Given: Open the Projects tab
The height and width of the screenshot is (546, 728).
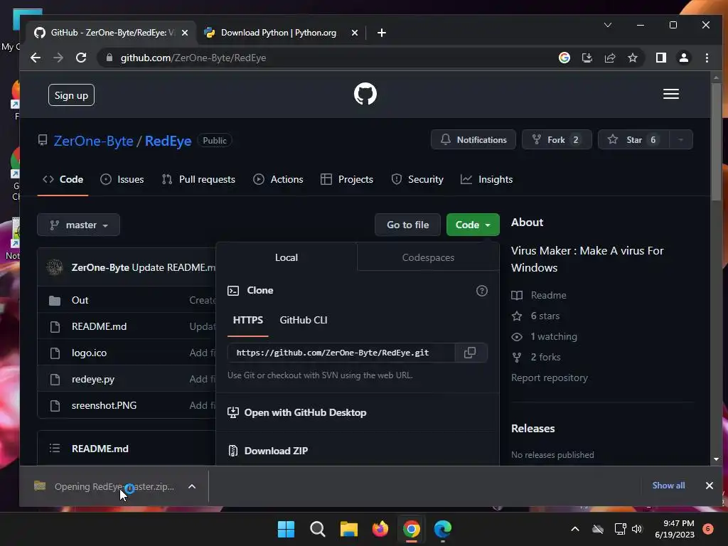Looking at the screenshot, I should [x=347, y=179].
